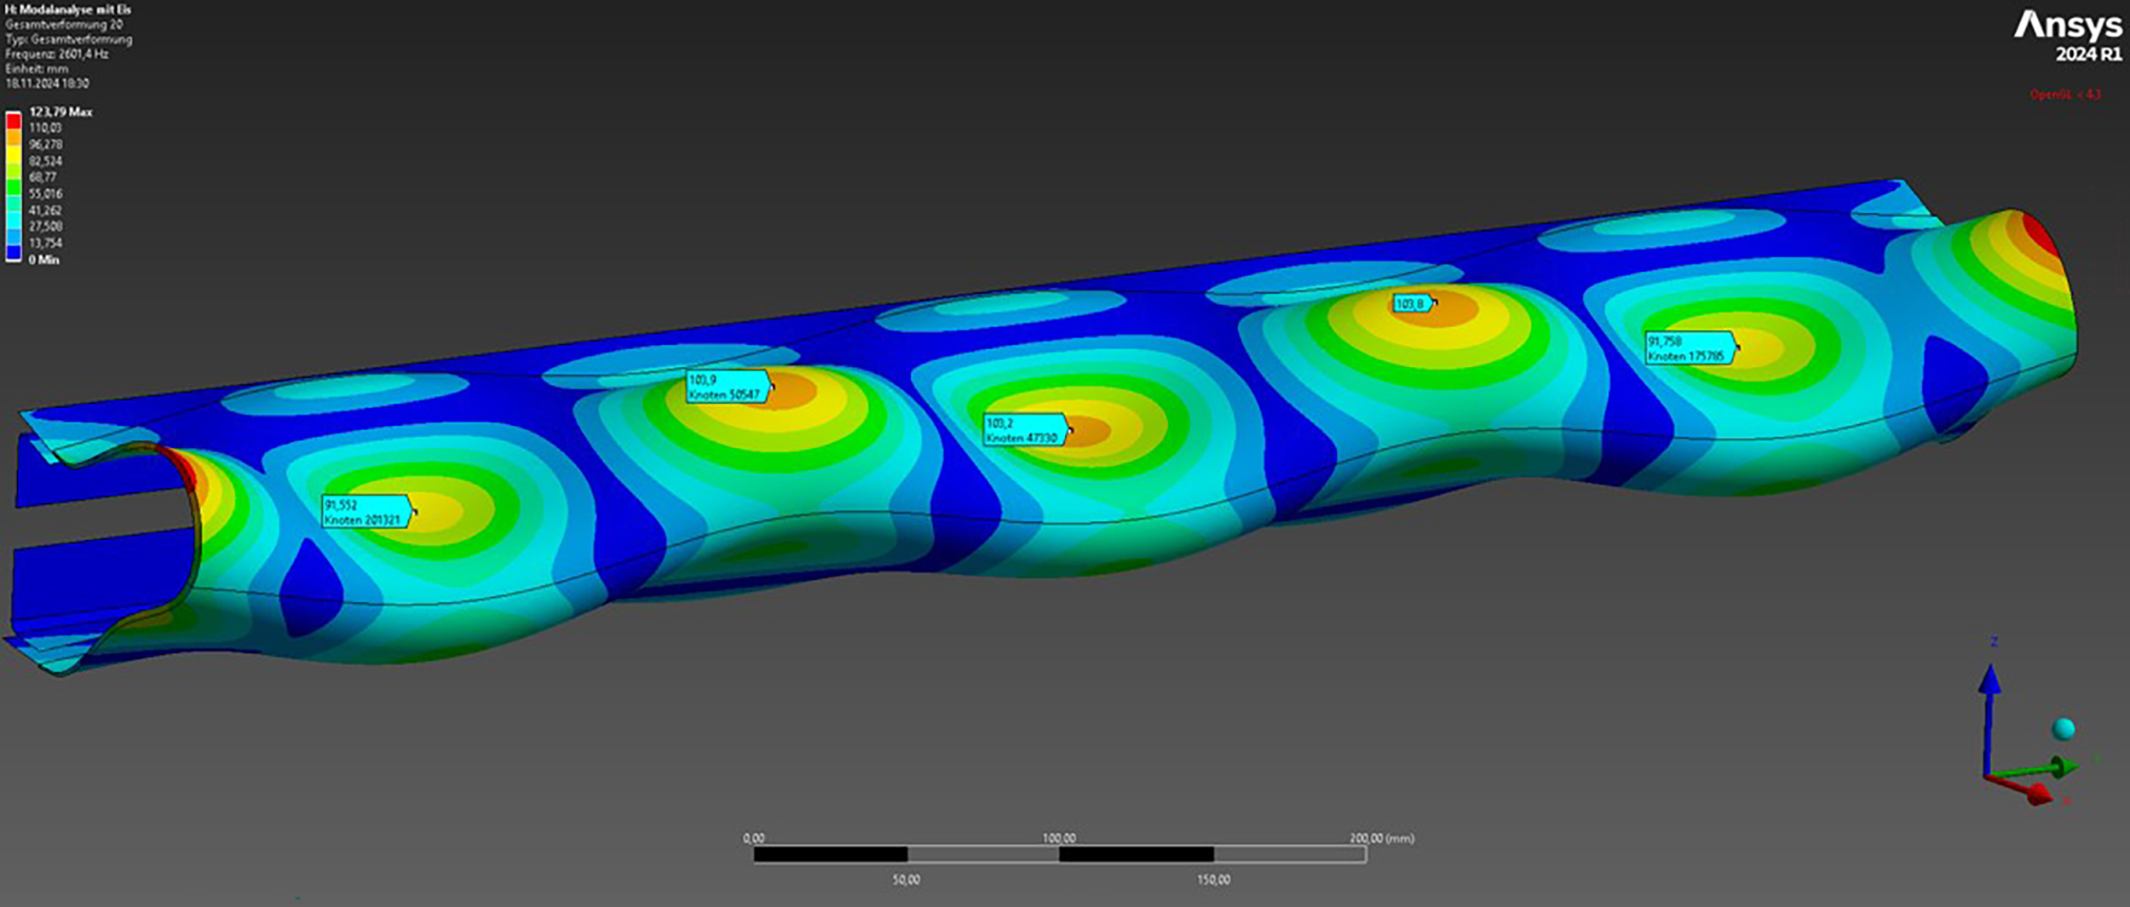This screenshot has width=2130, height=907.
Task: Select the probe label for Knoten 50547
Action: point(726,387)
